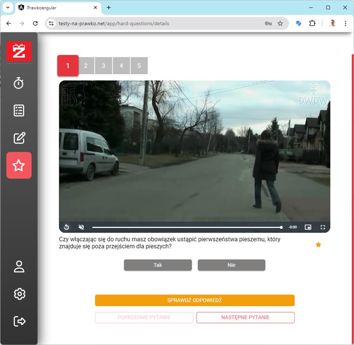Click the video progress bar
354x345 pixels.
[x=186, y=227]
